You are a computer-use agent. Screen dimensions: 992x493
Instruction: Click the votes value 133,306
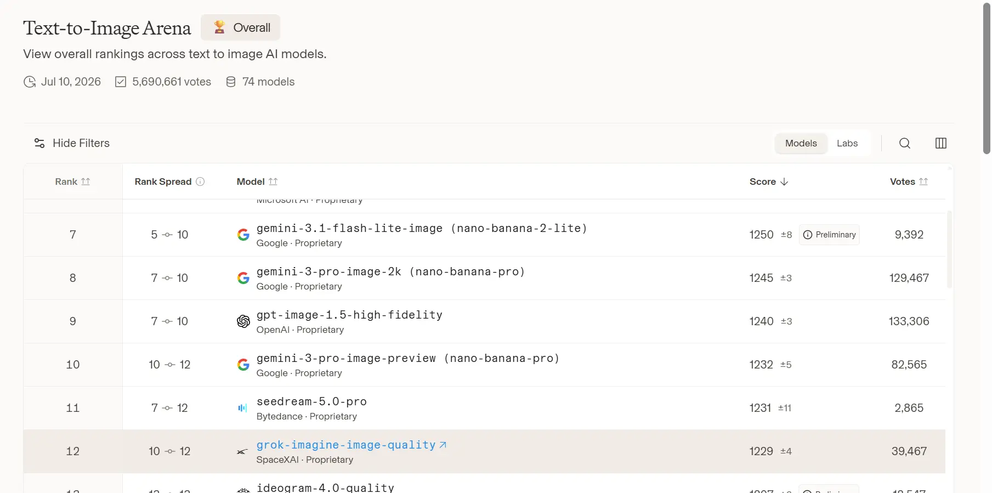(x=909, y=321)
